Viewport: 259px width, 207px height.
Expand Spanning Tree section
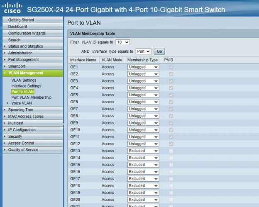33,110
